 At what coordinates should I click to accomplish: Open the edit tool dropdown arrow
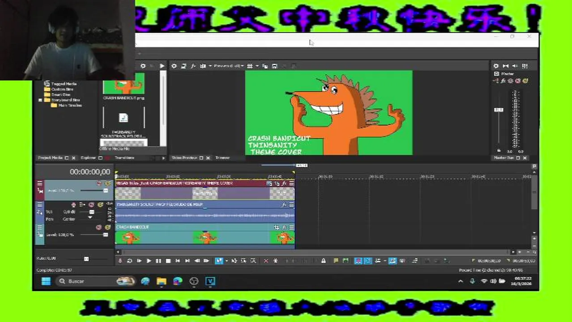coord(226,261)
